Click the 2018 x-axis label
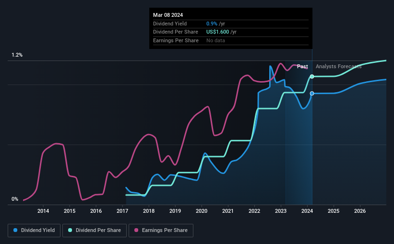Image resolution: width=394 pixels, height=244 pixels. coord(149,211)
